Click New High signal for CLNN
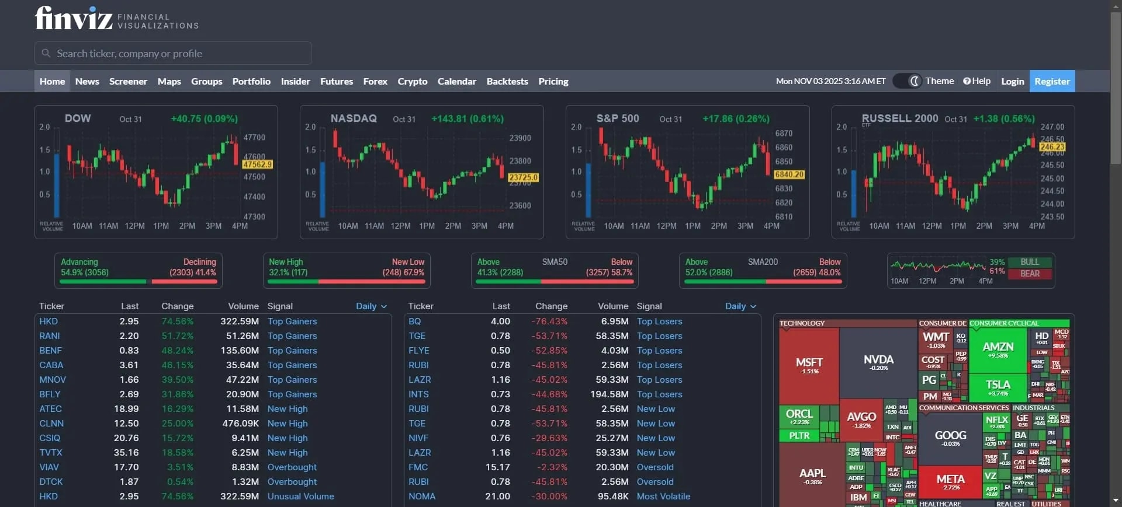This screenshot has width=1122, height=507. pyautogui.click(x=288, y=424)
